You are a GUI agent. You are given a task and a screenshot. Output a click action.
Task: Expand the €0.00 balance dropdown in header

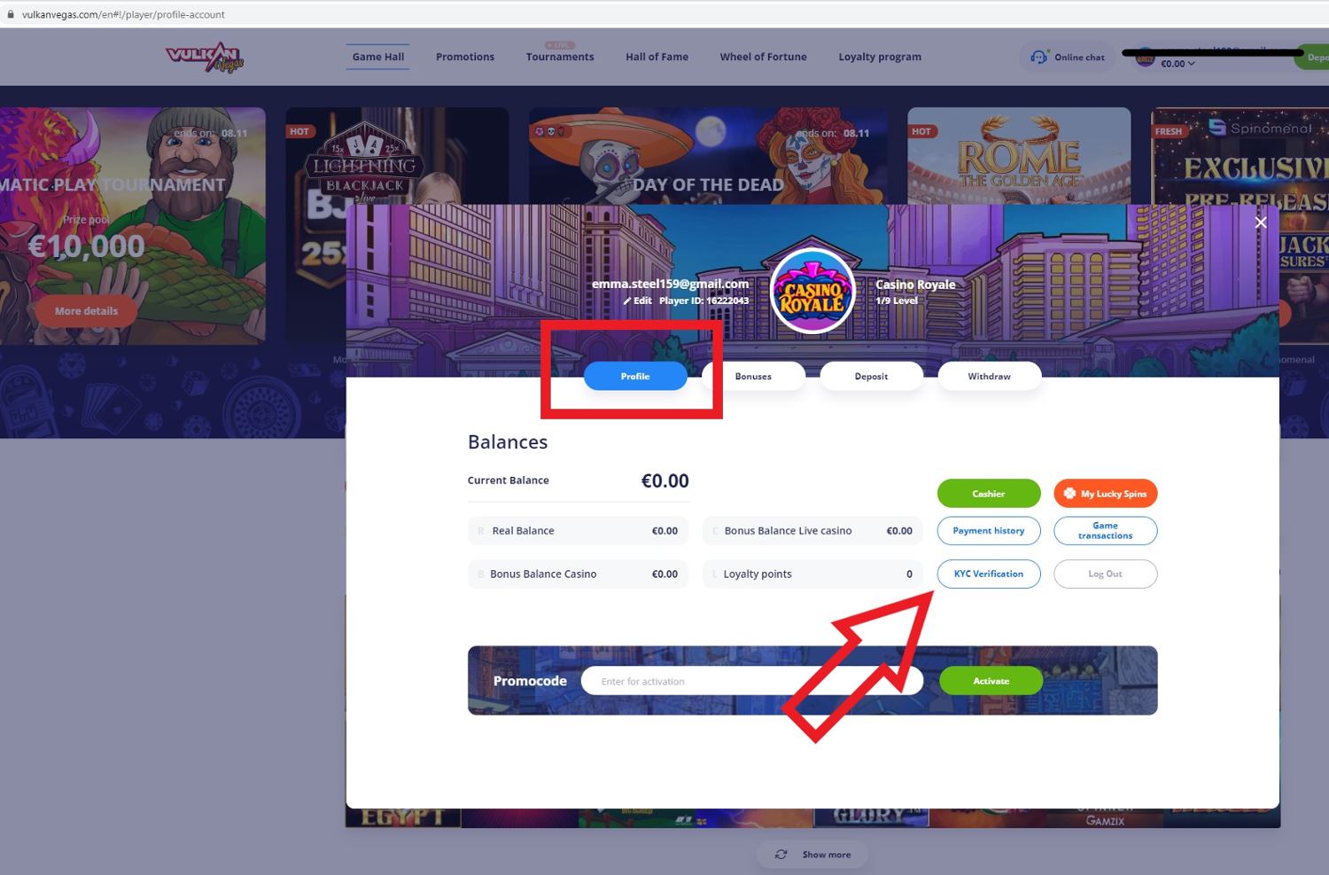(1177, 64)
